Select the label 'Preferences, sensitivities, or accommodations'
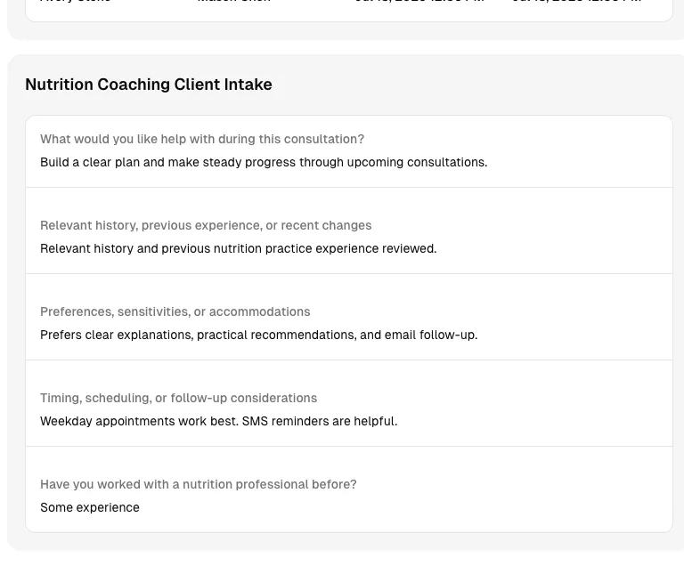684x582 pixels. pyautogui.click(x=175, y=311)
